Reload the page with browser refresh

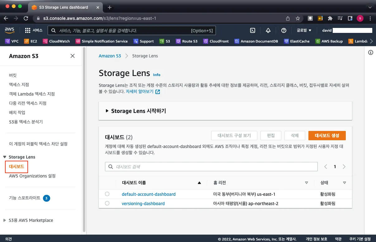[26, 18]
